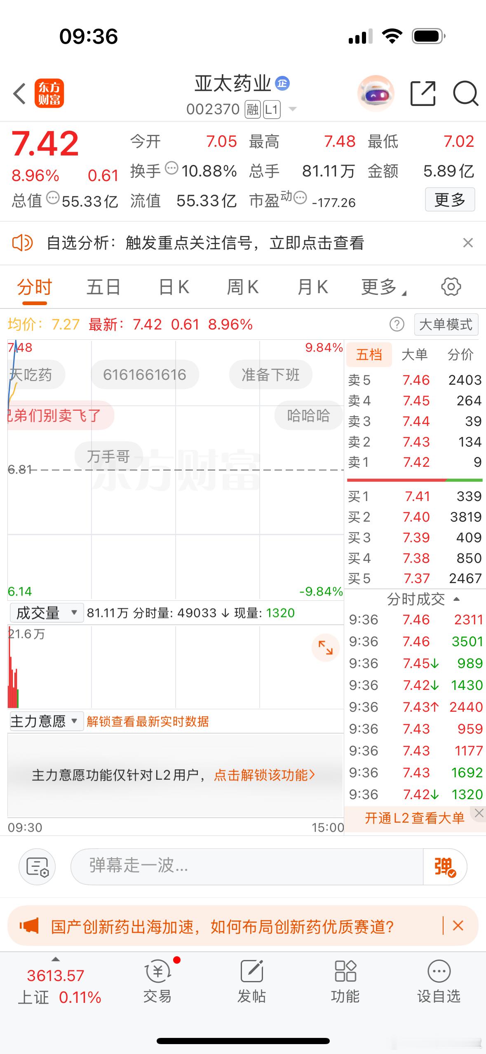Image resolution: width=486 pixels, height=1054 pixels.
Task: Collapse the 分时成交 list arrow
Action: tap(456, 599)
